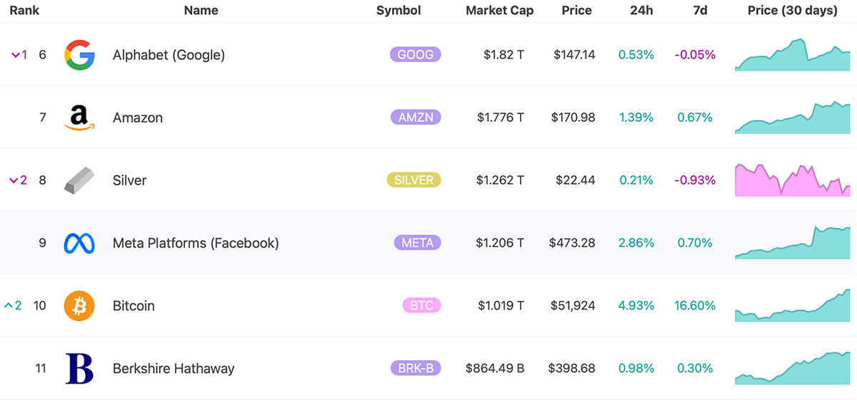Click the $51,924 price cell

[x=573, y=306]
